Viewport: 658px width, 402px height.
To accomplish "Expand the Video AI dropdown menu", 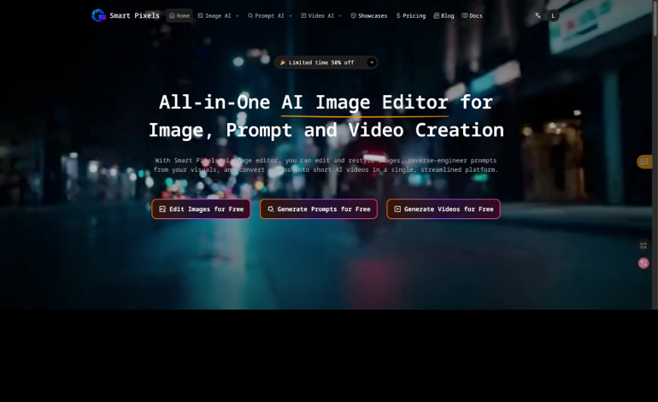I will (x=321, y=15).
